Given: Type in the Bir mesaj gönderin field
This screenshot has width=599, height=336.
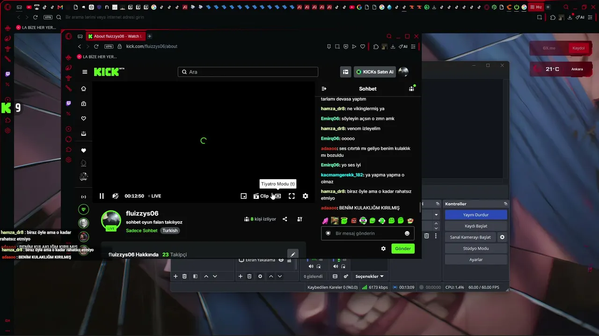Looking at the screenshot, I should [368, 233].
